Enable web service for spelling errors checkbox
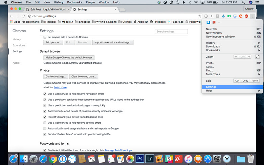The height and width of the screenshot is (165, 264). 45,123
